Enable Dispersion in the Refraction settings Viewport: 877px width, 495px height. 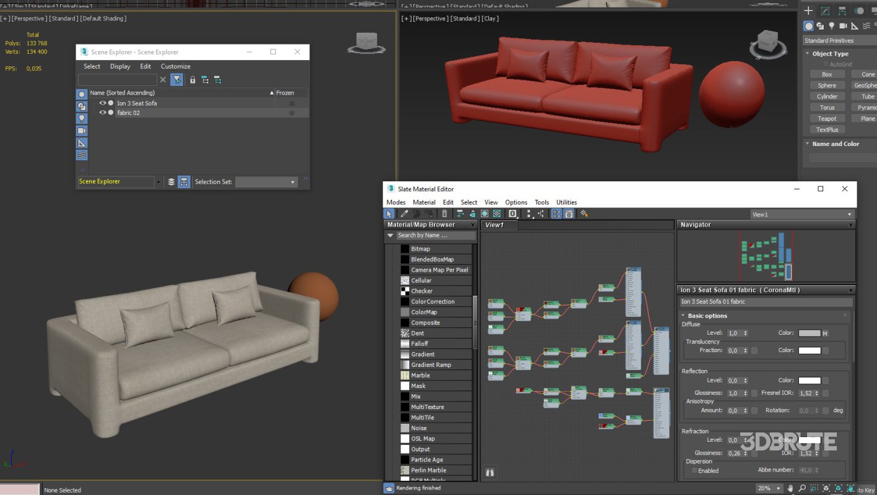pyautogui.click(x=694, y=470)
